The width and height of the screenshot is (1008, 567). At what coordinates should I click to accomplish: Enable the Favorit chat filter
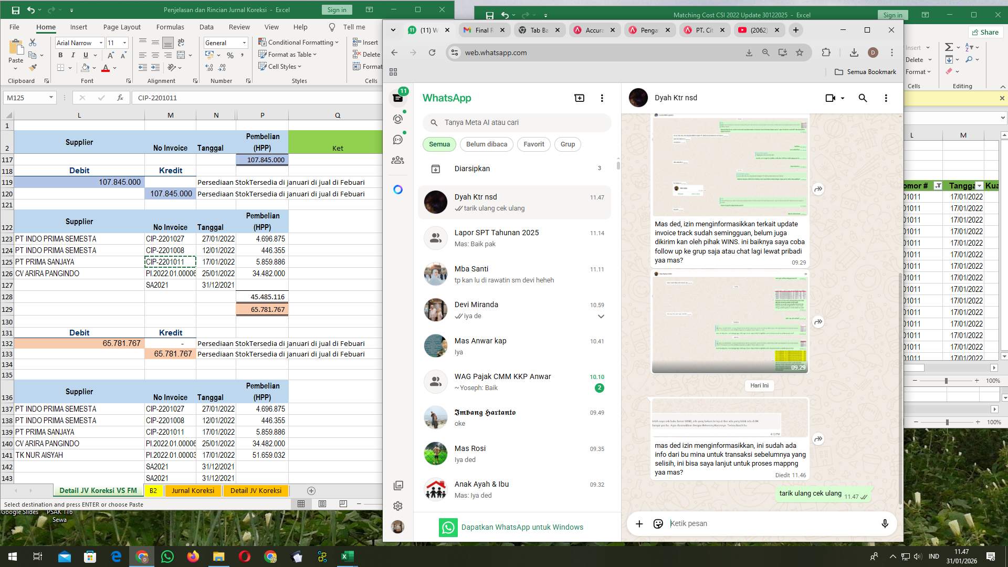pyautogui.click(x=533, y=144)
